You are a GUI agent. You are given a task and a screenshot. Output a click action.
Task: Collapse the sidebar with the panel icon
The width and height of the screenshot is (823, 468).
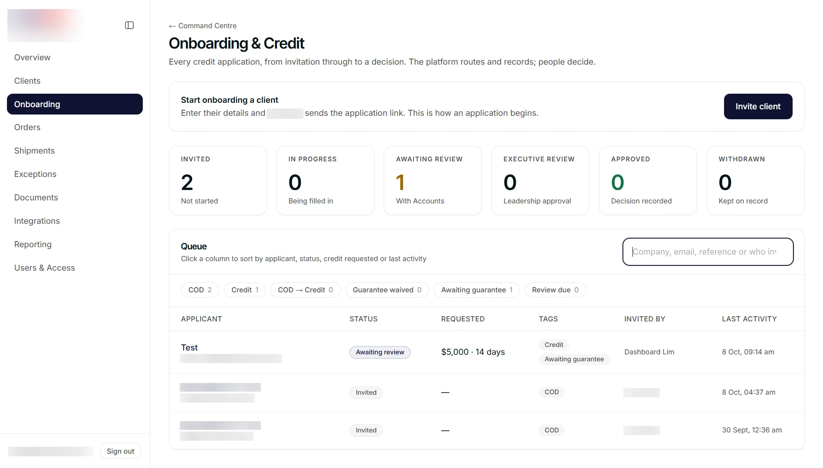(129, 25)
